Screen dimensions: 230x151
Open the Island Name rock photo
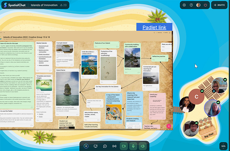point(67,89)
